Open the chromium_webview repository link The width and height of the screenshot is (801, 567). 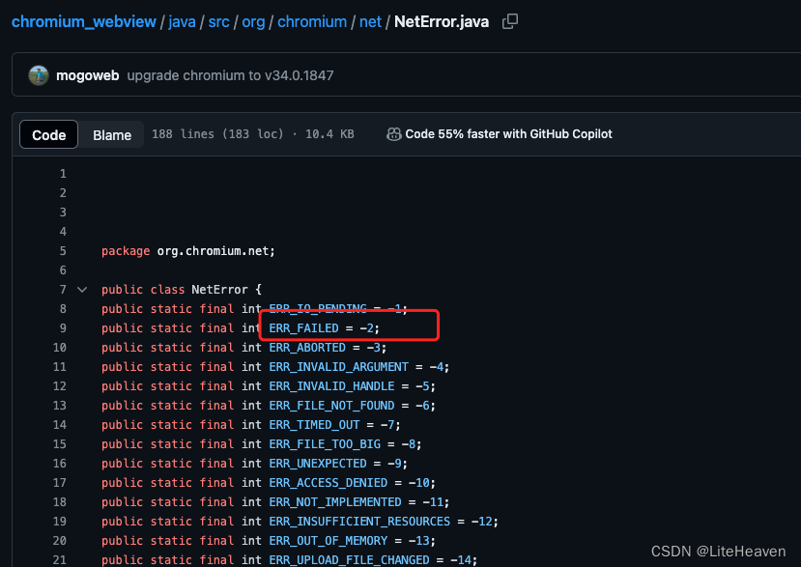coord(84,21)
